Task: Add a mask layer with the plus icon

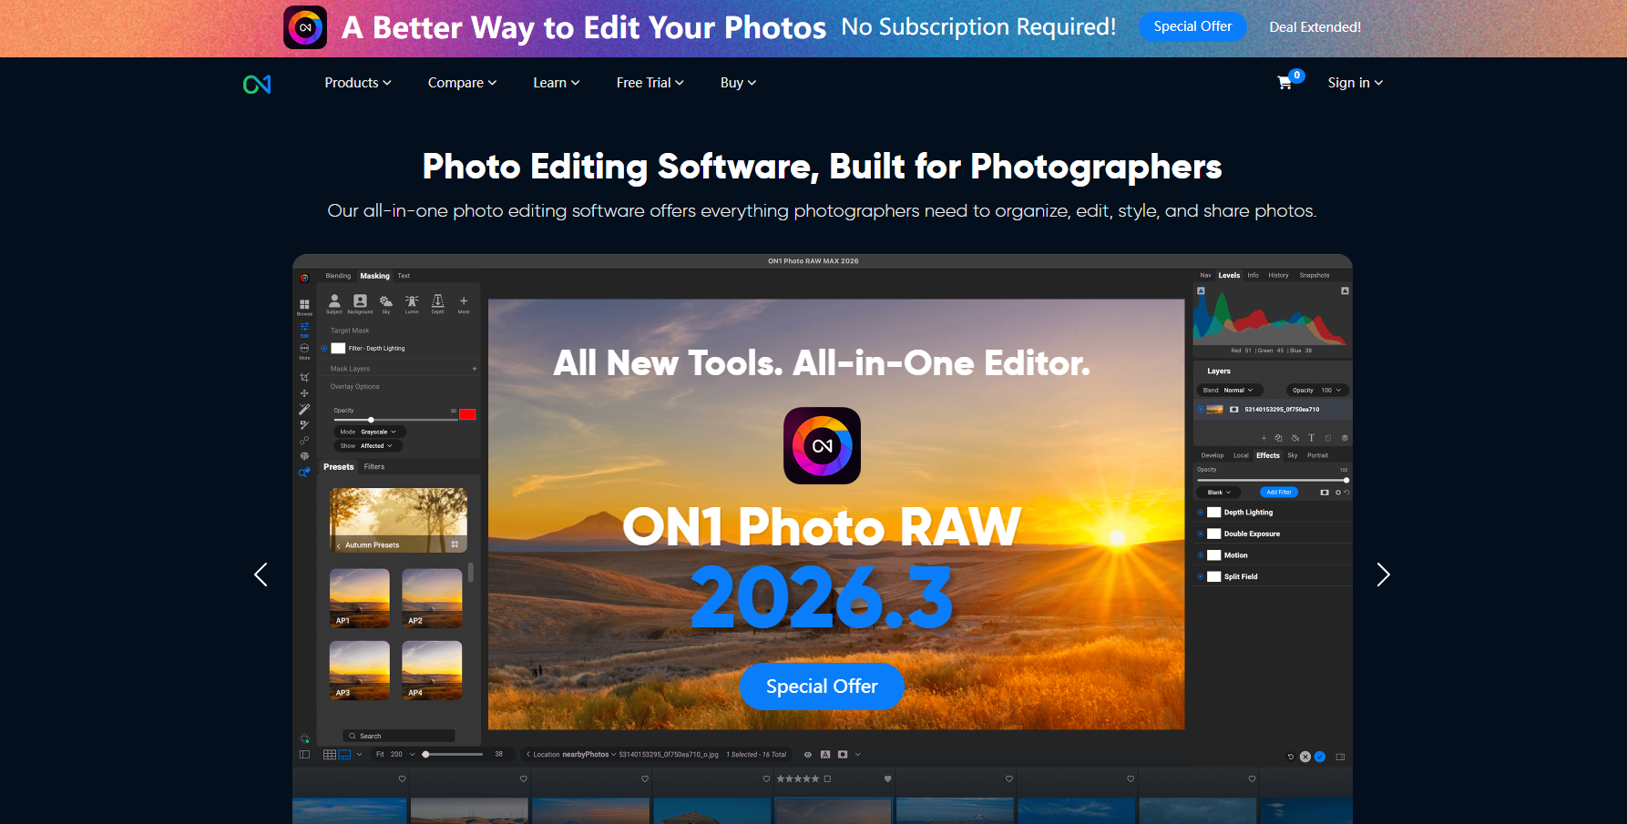Action: click(475, 369)
